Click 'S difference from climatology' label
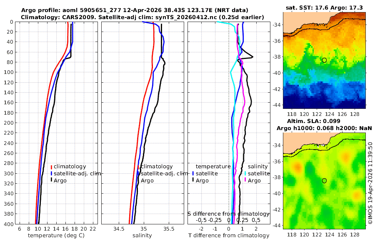Screen dimensions: 375x241 (228, 214)
